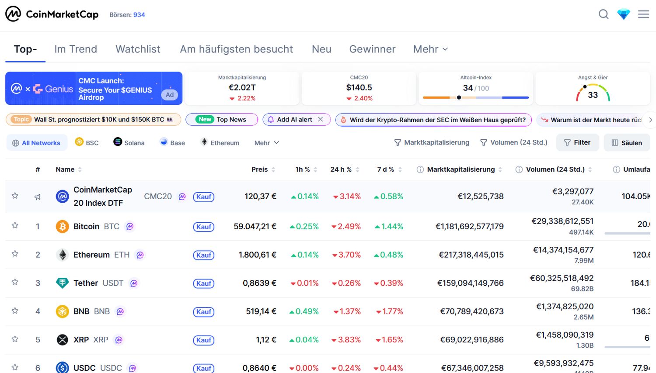This screenshot has width=656, height=373.
Task: Open the hamburger menu icon
Action: pos(643,14)
